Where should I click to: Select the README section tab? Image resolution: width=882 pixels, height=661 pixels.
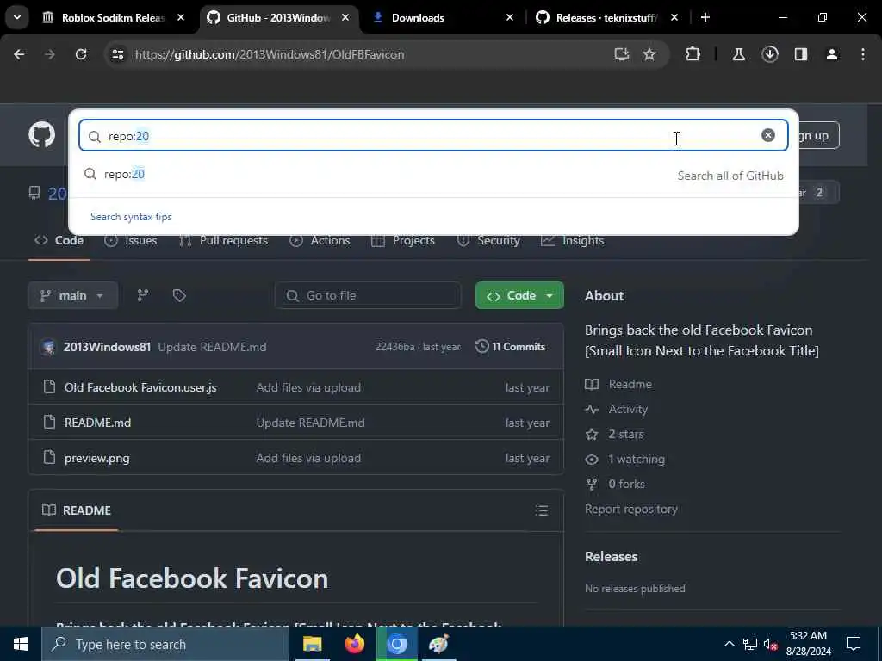(x=77, y=510)
